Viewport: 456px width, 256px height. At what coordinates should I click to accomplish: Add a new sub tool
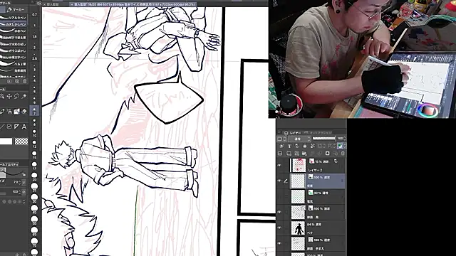point(9,81)
